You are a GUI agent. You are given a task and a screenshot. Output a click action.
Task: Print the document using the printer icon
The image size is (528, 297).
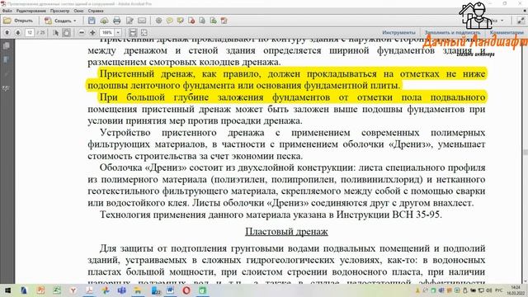tap(117, 21)
